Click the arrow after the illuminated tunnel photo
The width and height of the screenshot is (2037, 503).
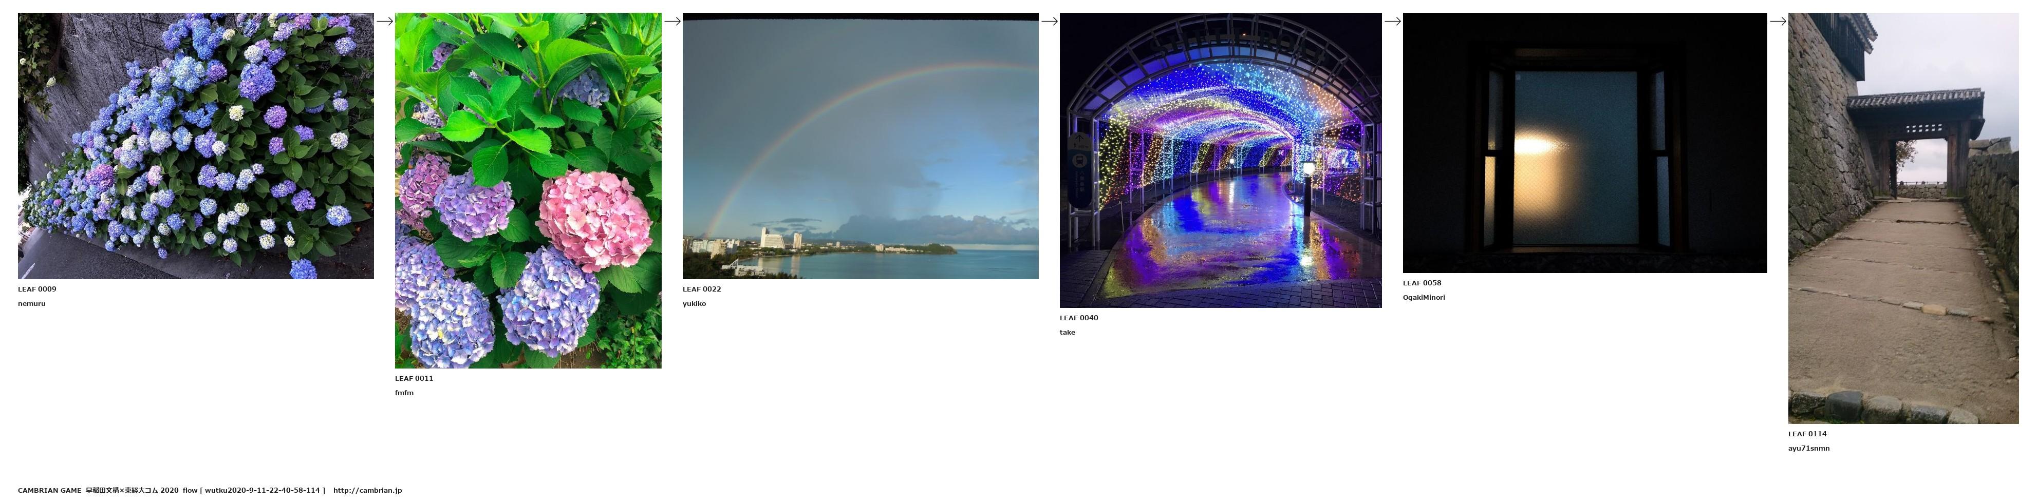1393,22
